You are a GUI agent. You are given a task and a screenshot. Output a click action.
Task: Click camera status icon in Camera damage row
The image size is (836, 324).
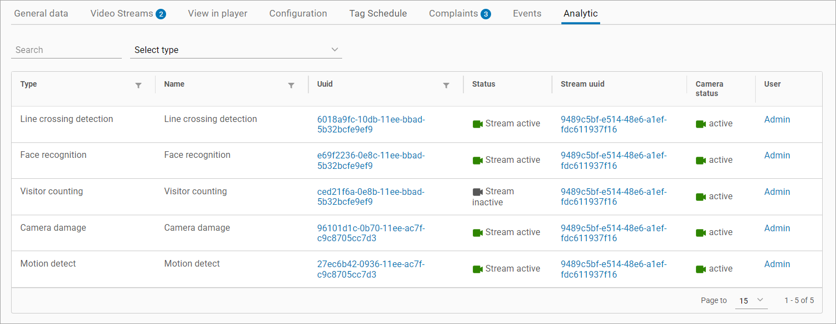[x=701, y=233]
